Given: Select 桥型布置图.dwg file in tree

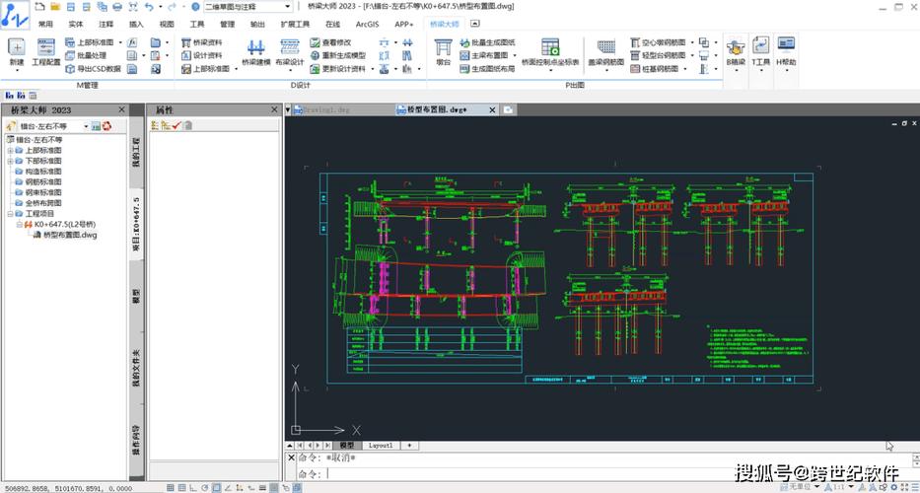Looking at the screenshot, I should tap(70, 235).
